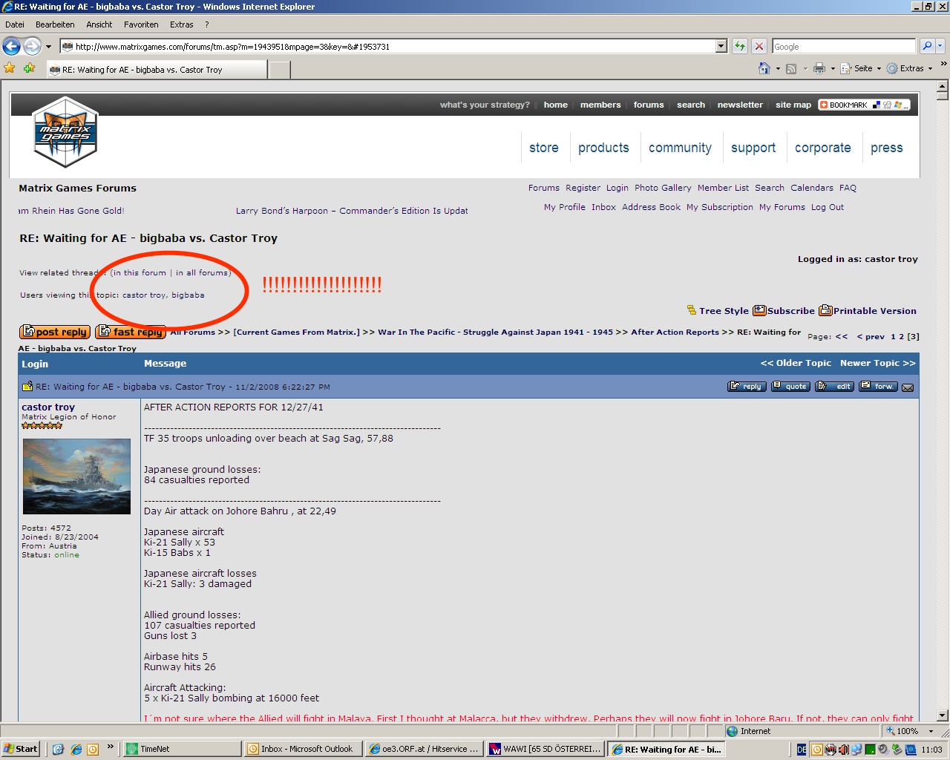Image resolution: width=950 pixels, height=760 pixels.
Task: Click community in site navigation
Action: [680, 148]
